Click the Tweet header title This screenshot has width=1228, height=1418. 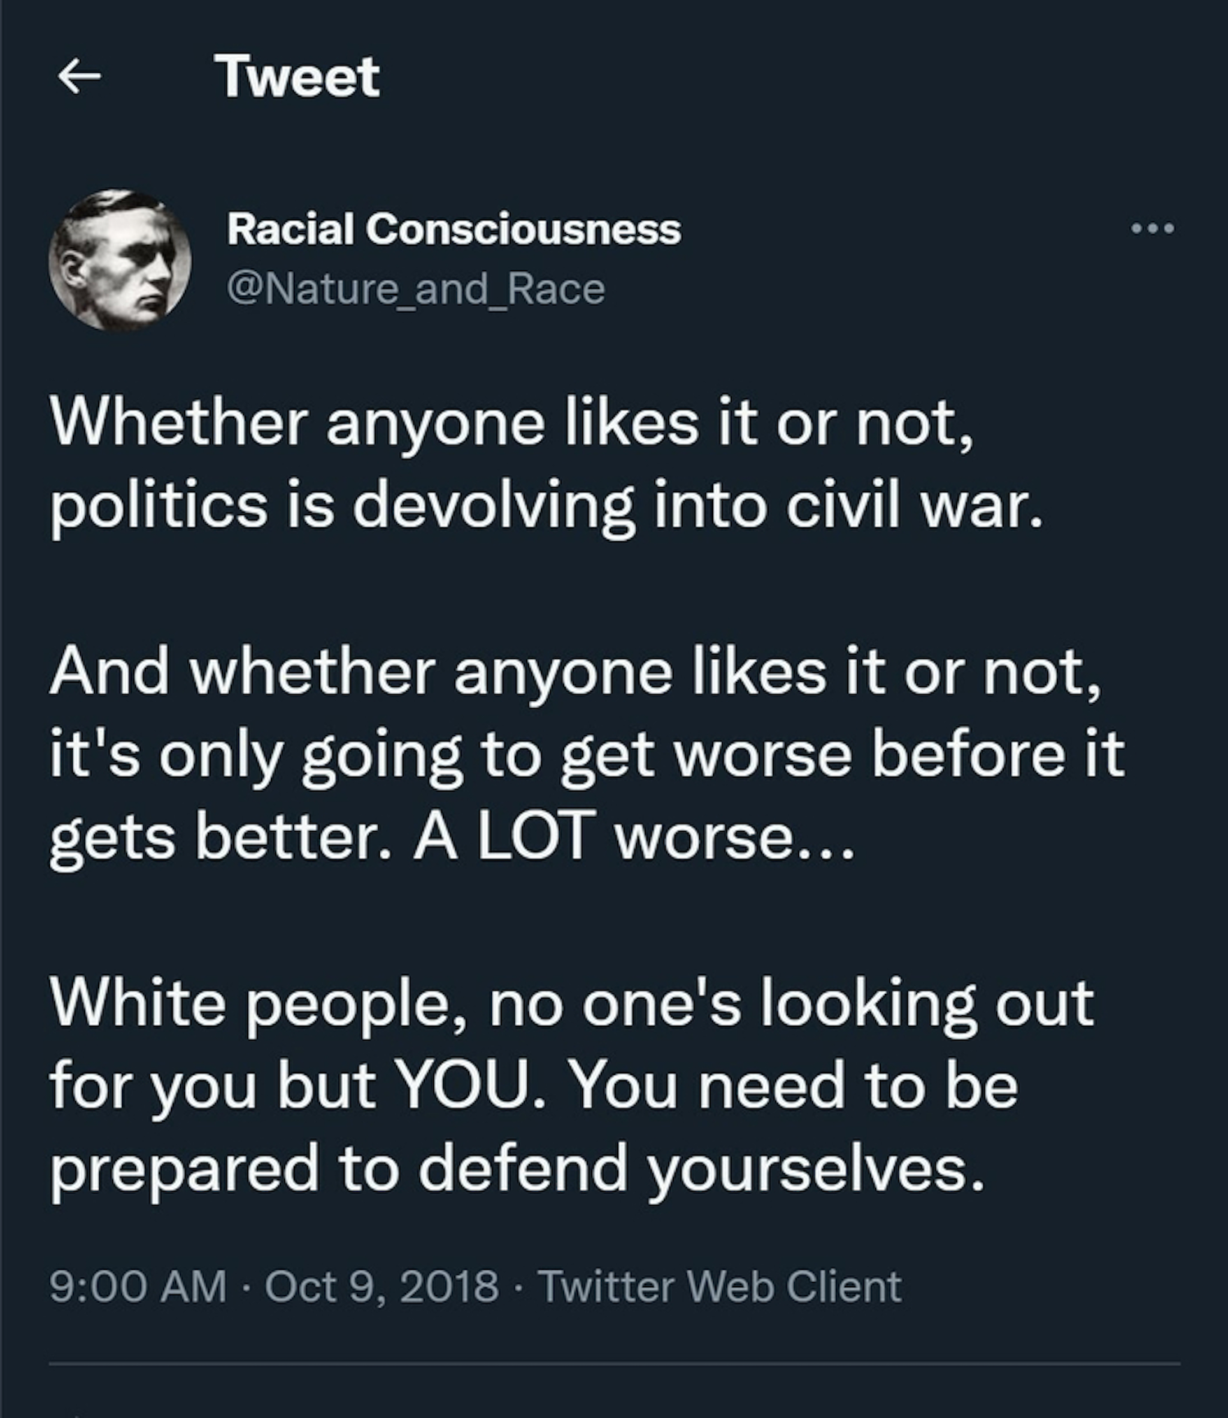tap(297, 77)
